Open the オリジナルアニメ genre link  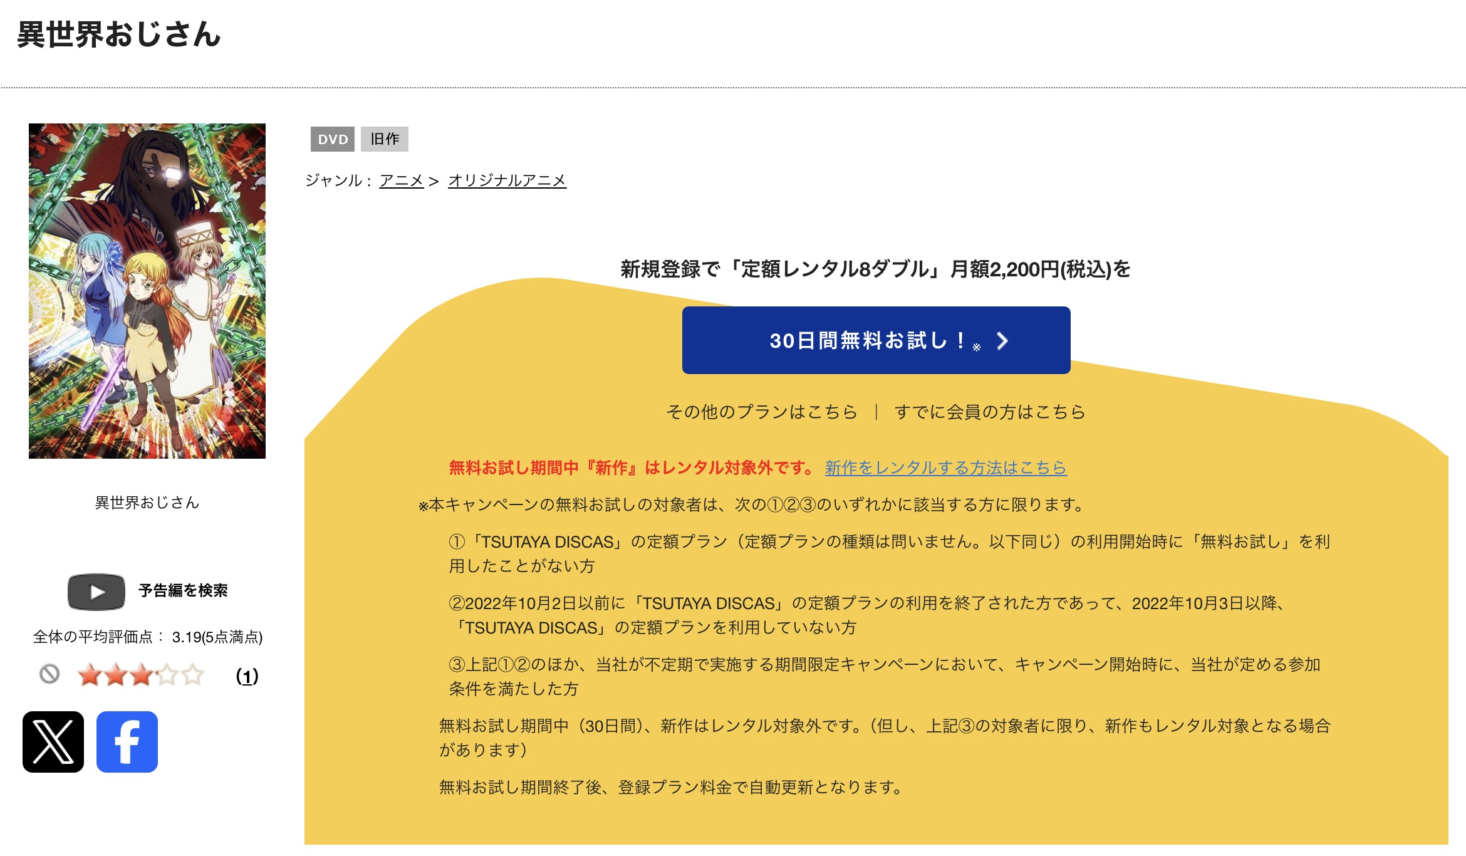tap(507, 180)
